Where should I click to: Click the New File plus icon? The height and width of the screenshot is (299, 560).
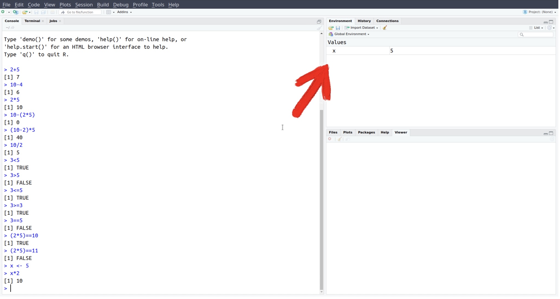(x=3, y=12)
